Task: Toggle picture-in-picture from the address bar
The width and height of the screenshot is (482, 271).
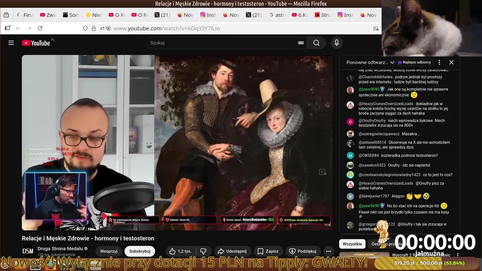Action: click(x=376, y=28)
